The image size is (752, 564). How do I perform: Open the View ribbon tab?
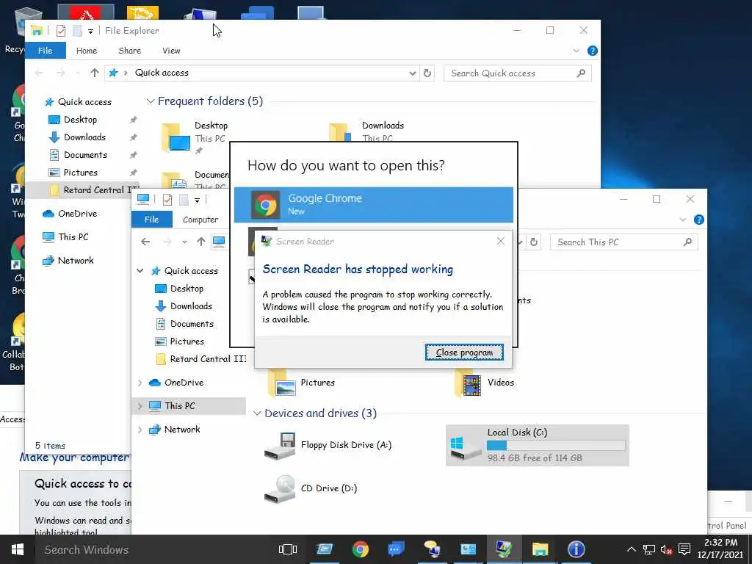[171, 51]
